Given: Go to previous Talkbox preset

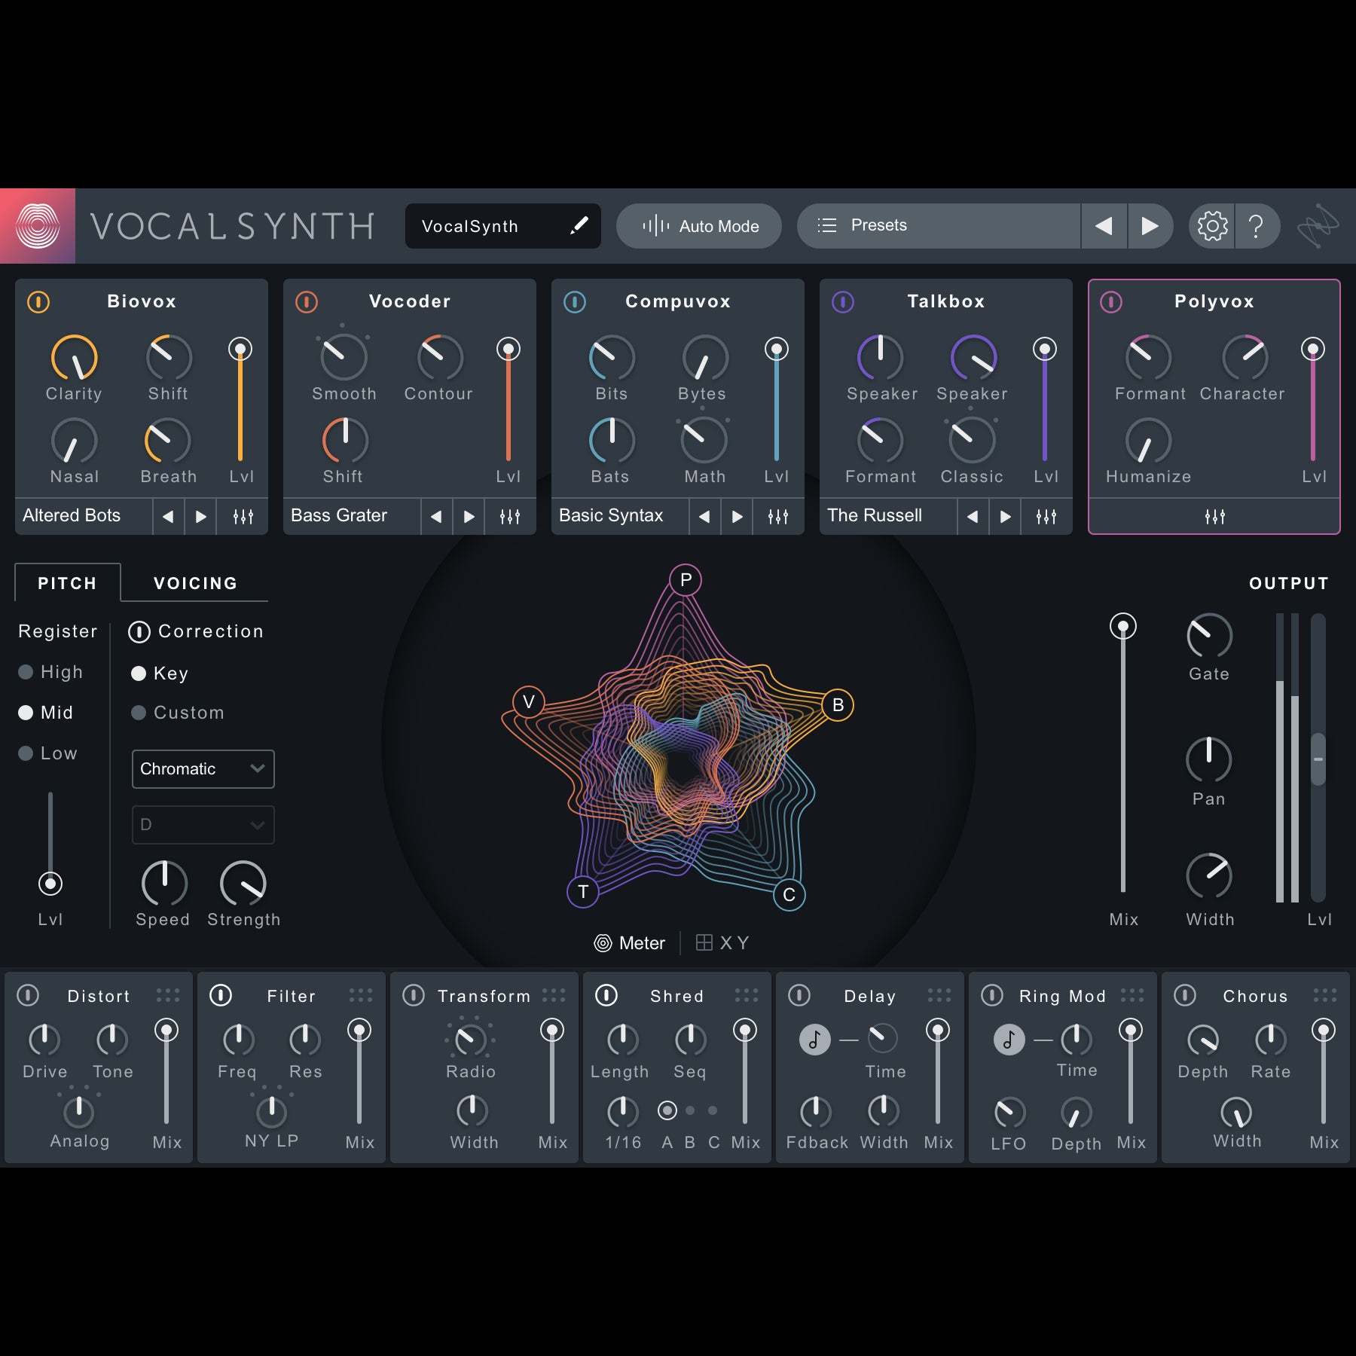Looking at the screenshot, I should [973, 517].
